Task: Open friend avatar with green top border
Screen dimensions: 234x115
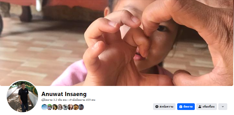Action: point(50,107)
